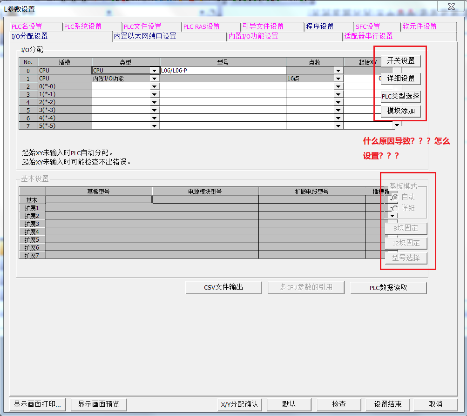Expand 点数 dropdown showing 16点

[338, 79]
